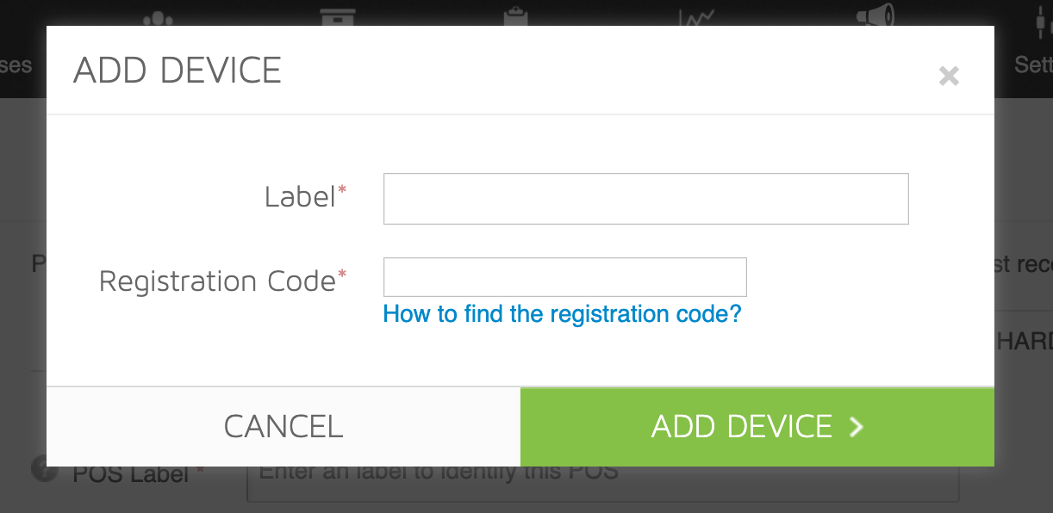The image size is (1053, 513).
Task: Open the Settings menu item in top bar
Action: coord(1033,65)
